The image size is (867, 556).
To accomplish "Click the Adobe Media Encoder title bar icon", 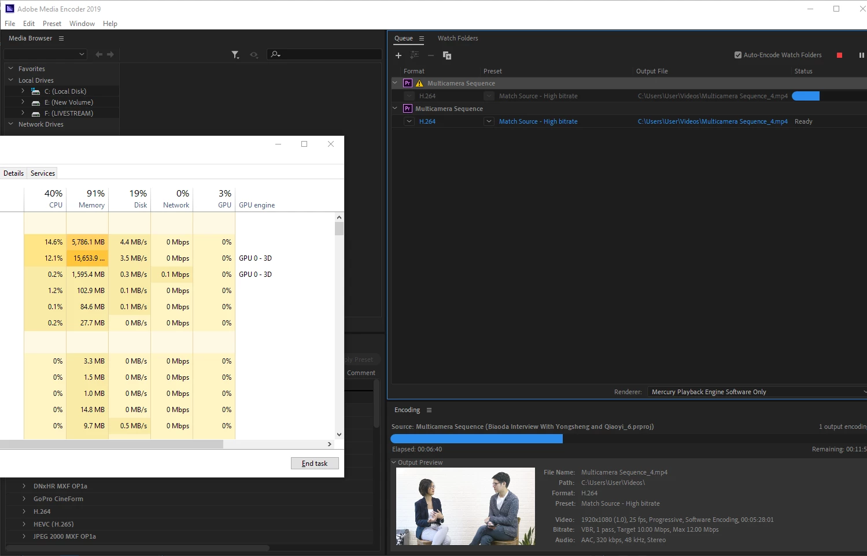I will (9, 9).
